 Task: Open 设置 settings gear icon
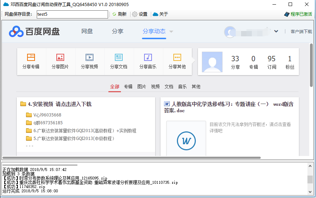coord(134,14)
